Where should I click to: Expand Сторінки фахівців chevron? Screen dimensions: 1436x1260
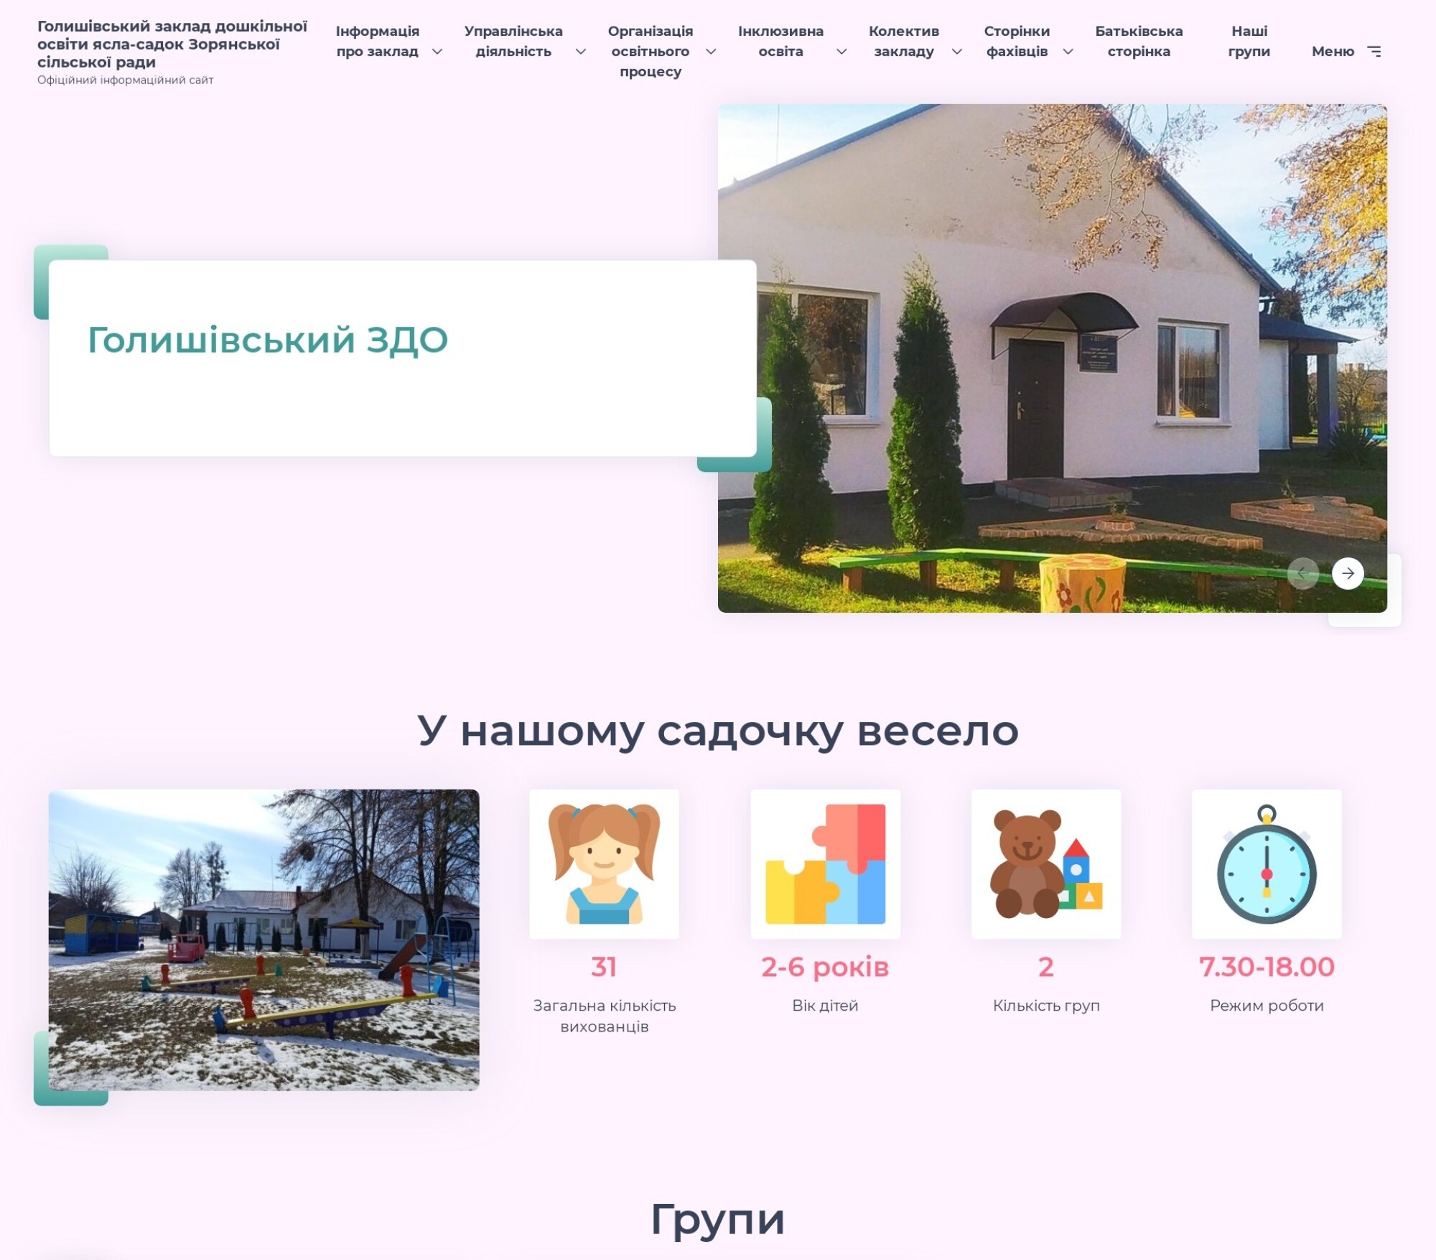point(1068,52)
